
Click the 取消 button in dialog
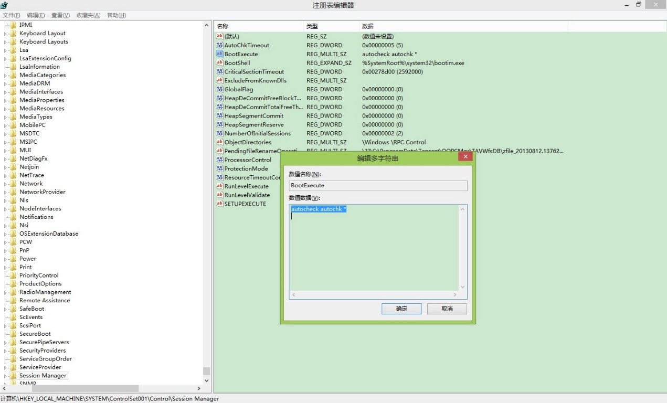coord(447,309)
